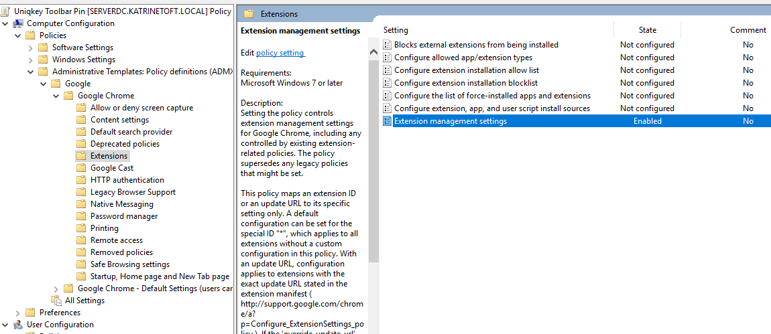Click the folder icon beside Default search provider

pos(81,132)
